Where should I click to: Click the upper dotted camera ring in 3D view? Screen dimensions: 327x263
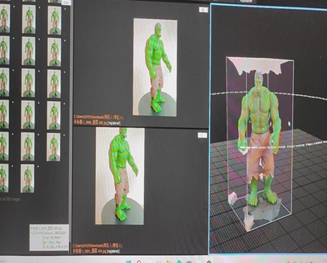click(268, 94)
